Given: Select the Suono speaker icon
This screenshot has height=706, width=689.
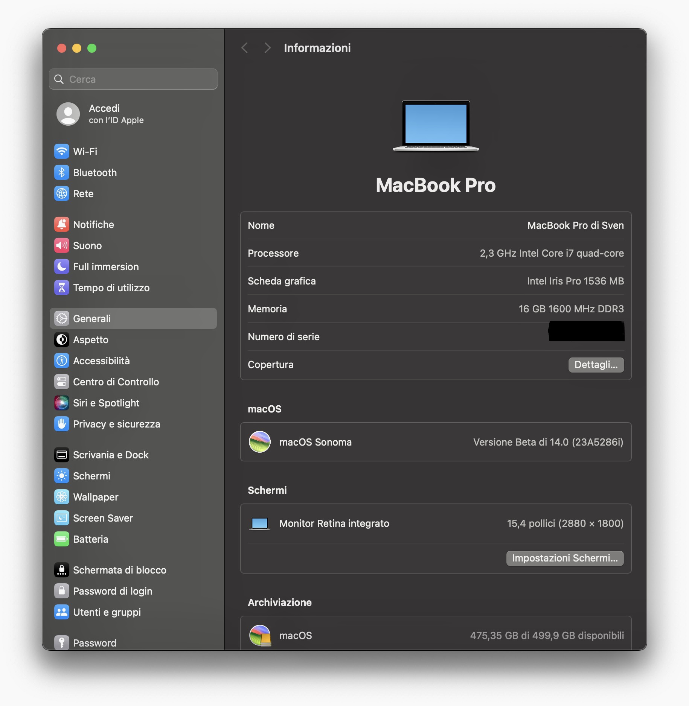Looking at the screenshot, I should click(x=62, y=245).
